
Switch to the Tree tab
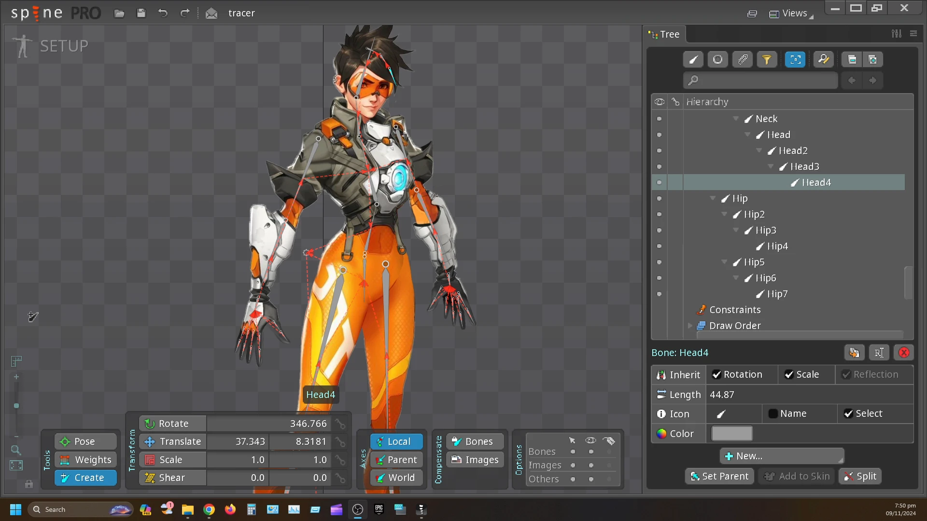tap(665, 34)
